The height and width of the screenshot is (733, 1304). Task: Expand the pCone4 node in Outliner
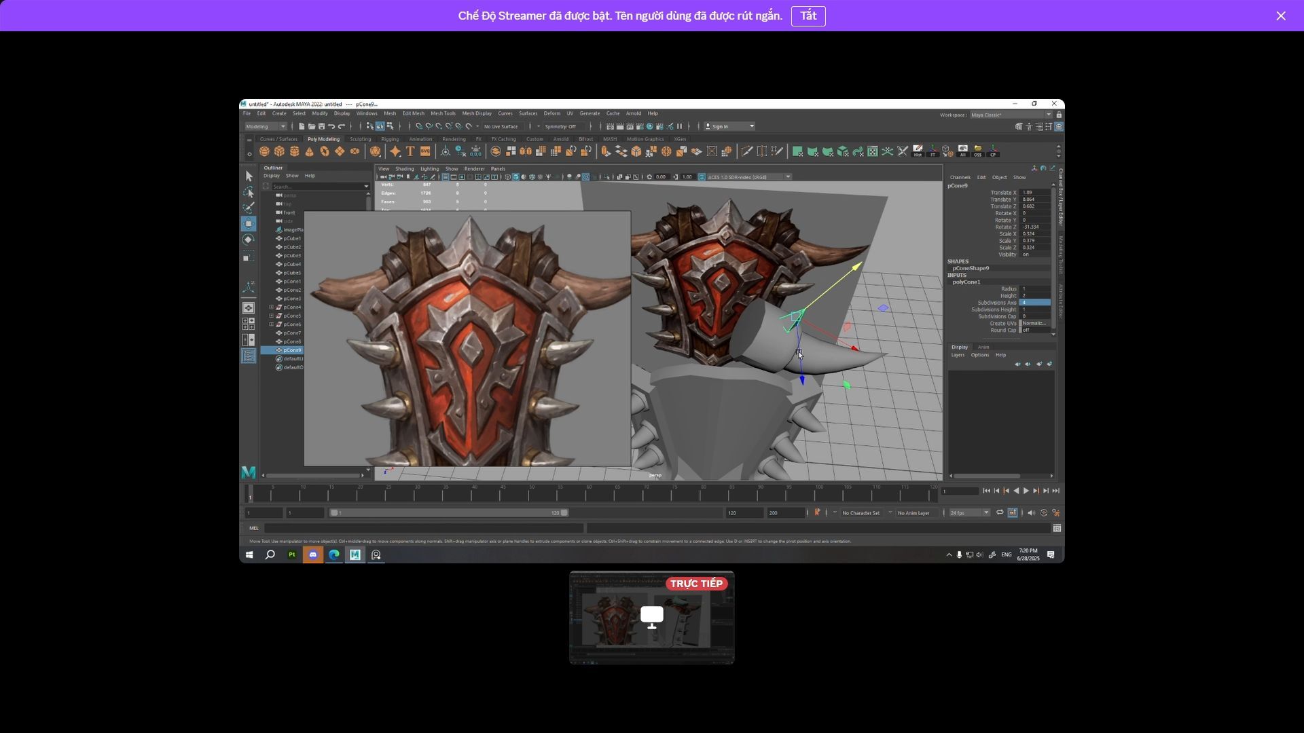tap(272, 307)
